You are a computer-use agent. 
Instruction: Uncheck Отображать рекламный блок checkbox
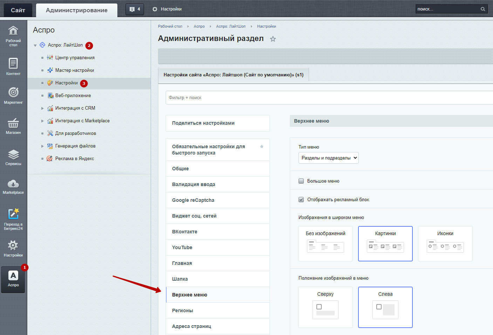click(301, 199)
